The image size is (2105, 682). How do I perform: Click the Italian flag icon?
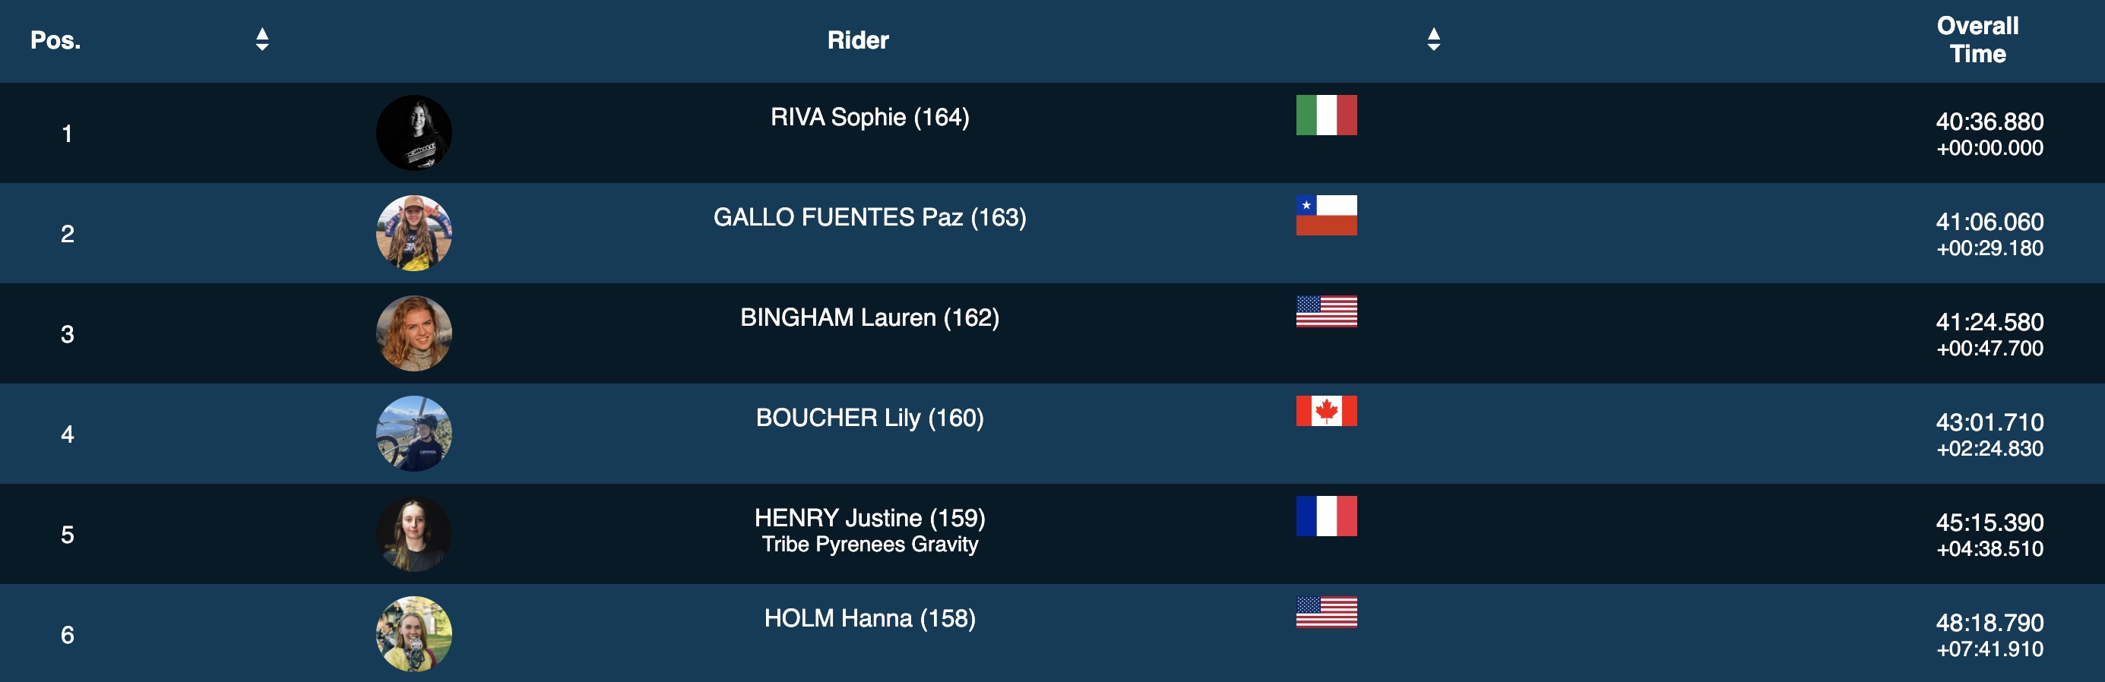coord(1325,115)
